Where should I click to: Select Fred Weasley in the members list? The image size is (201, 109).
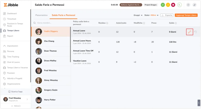[x=51, y=71]
